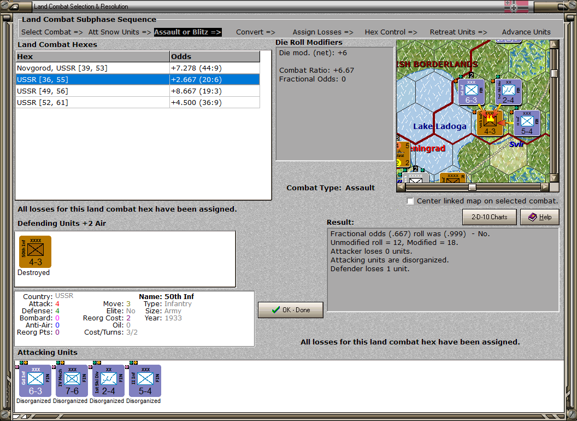
Task: Open the Help button
Action: click(x=540, y=217)
